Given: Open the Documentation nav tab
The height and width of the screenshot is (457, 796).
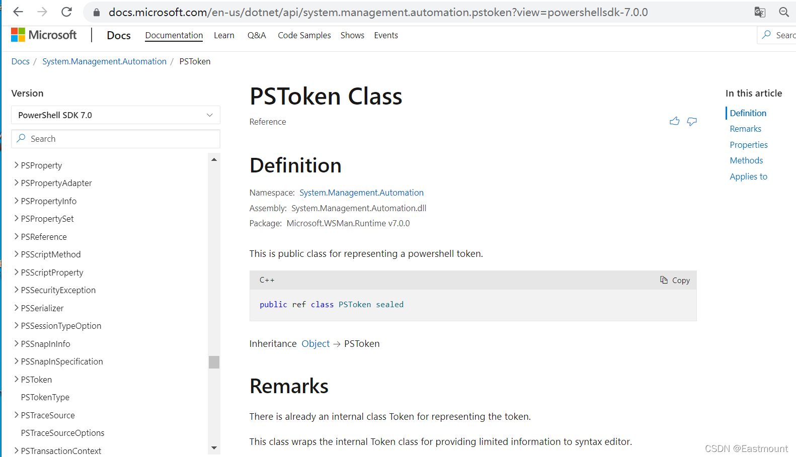Looking at the screenshot, I should (174, 35).
